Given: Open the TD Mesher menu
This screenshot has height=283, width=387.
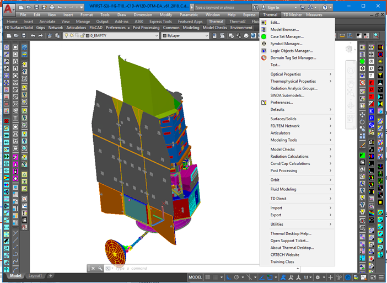Looking at the screenshot, I should [293, 15].
